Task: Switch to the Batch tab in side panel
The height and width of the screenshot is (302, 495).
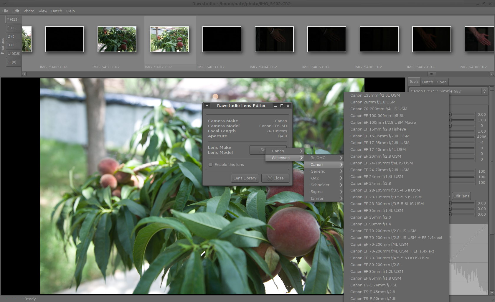Action: tap(428, 82)
